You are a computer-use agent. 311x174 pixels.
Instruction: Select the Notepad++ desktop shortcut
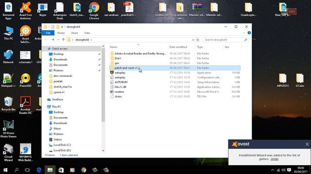8,80
